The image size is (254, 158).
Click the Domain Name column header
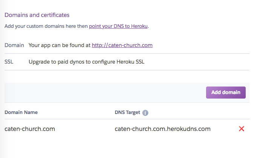21,112
